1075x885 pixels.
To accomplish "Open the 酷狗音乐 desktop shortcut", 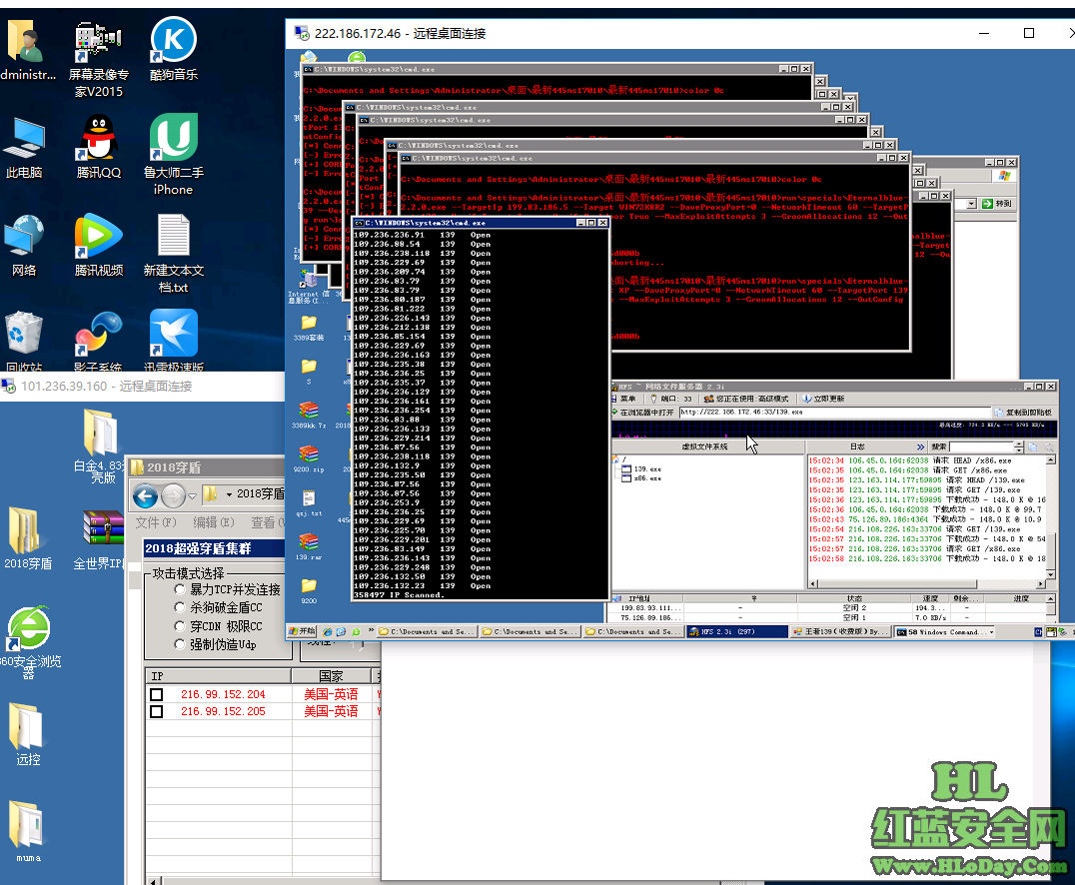I will click(x=173, y=43).
